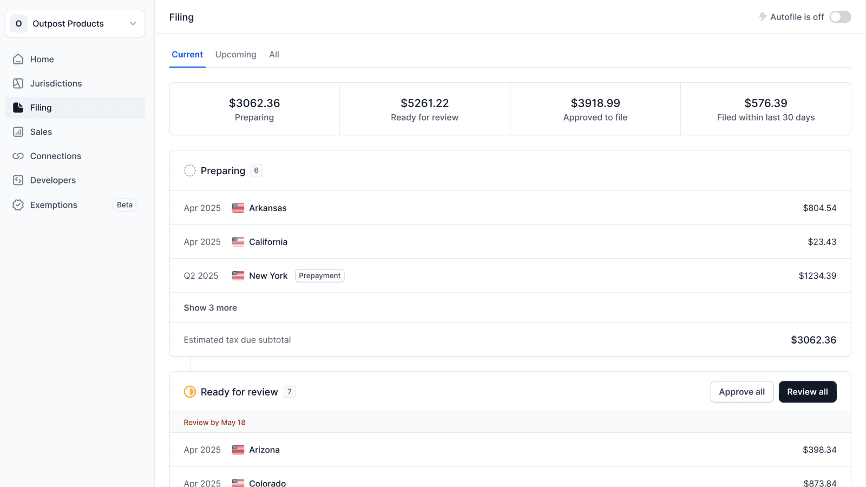Open Developers using the code icon
The height and width of the screenshot is (487, 866).
(18, 180)
